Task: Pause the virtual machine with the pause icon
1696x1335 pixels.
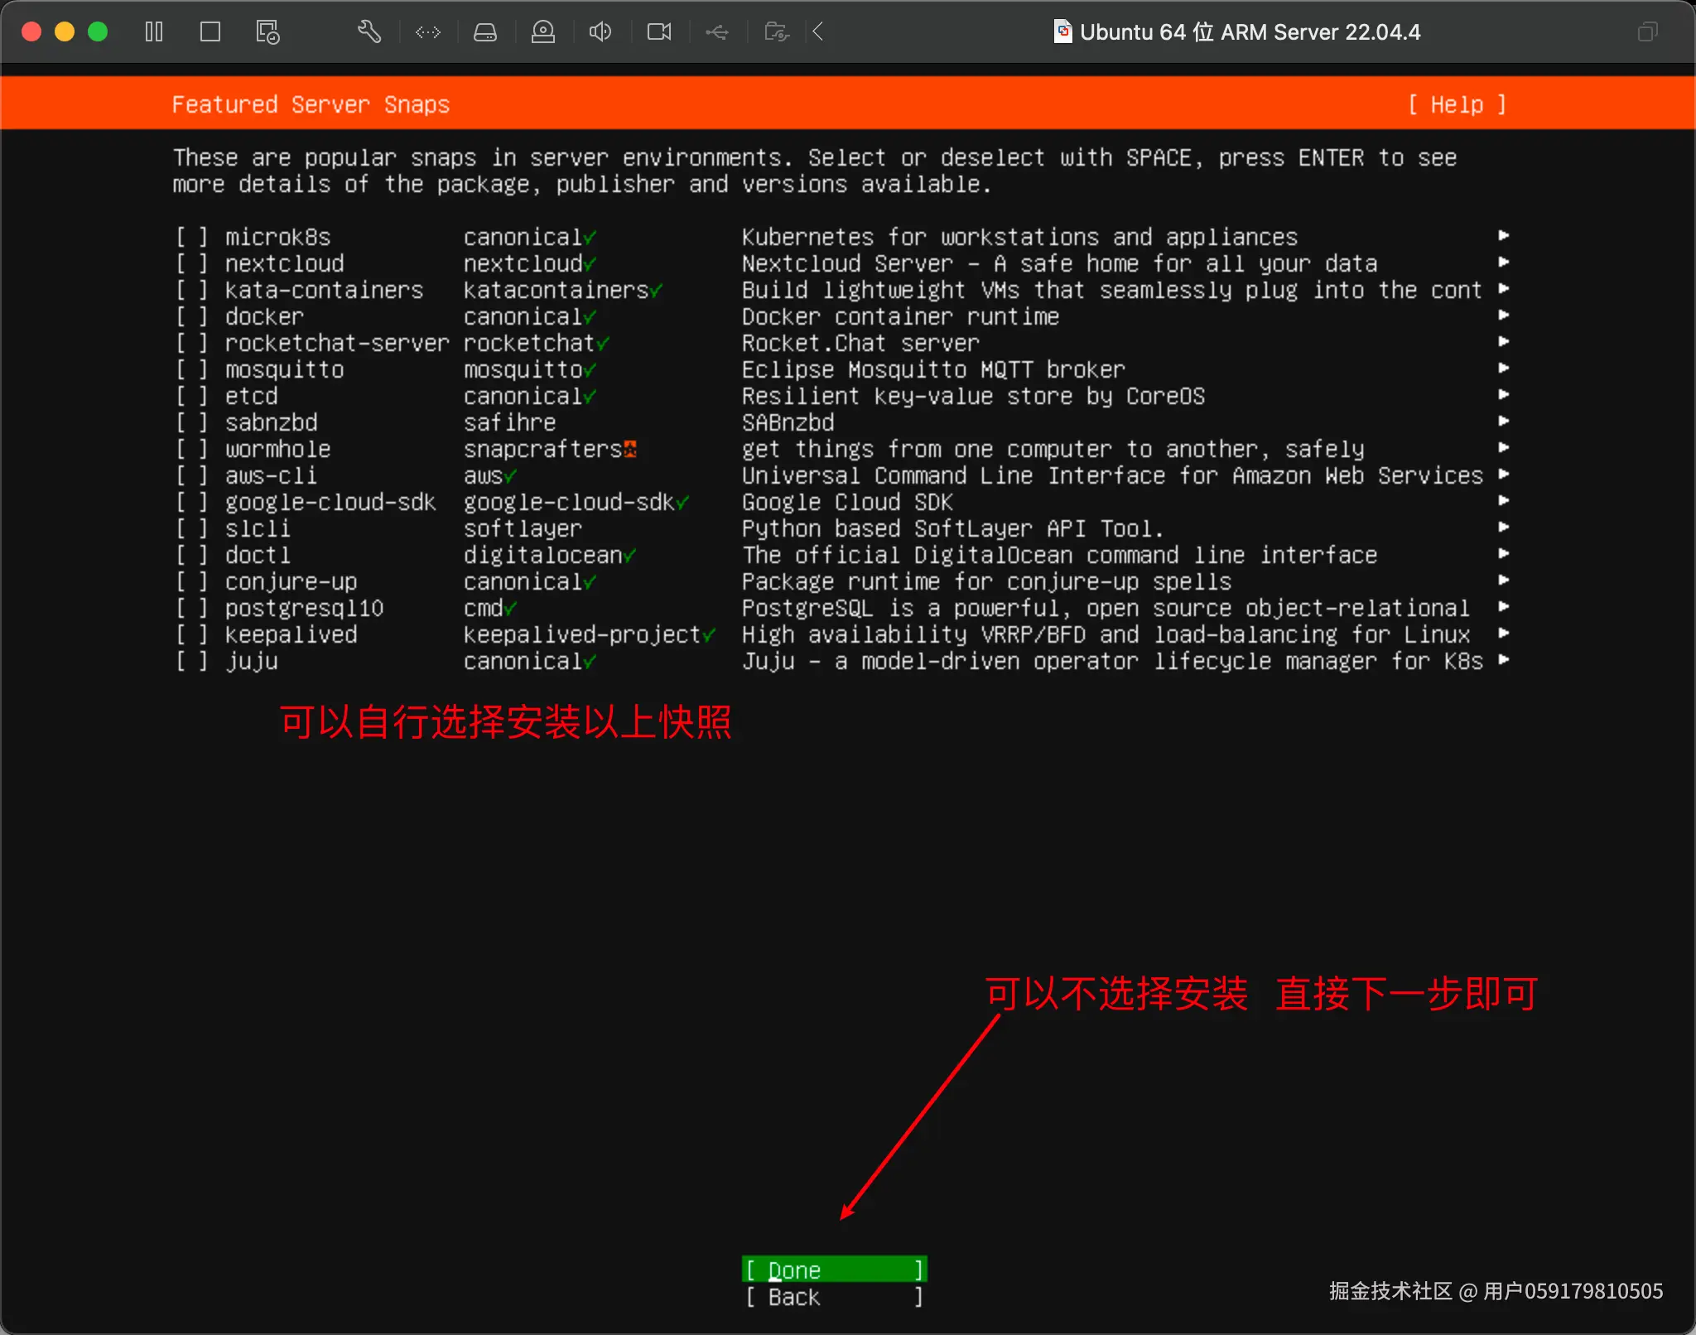Action: [154, 32]
